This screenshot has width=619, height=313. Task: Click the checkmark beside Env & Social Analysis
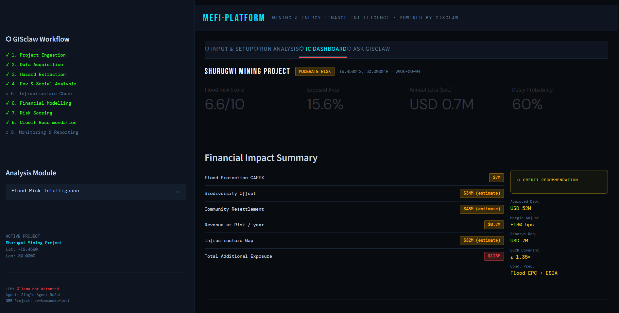coord(8,84)
